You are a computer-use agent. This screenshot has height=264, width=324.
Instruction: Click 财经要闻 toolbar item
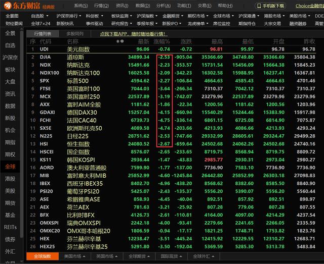tap(14, 24)
